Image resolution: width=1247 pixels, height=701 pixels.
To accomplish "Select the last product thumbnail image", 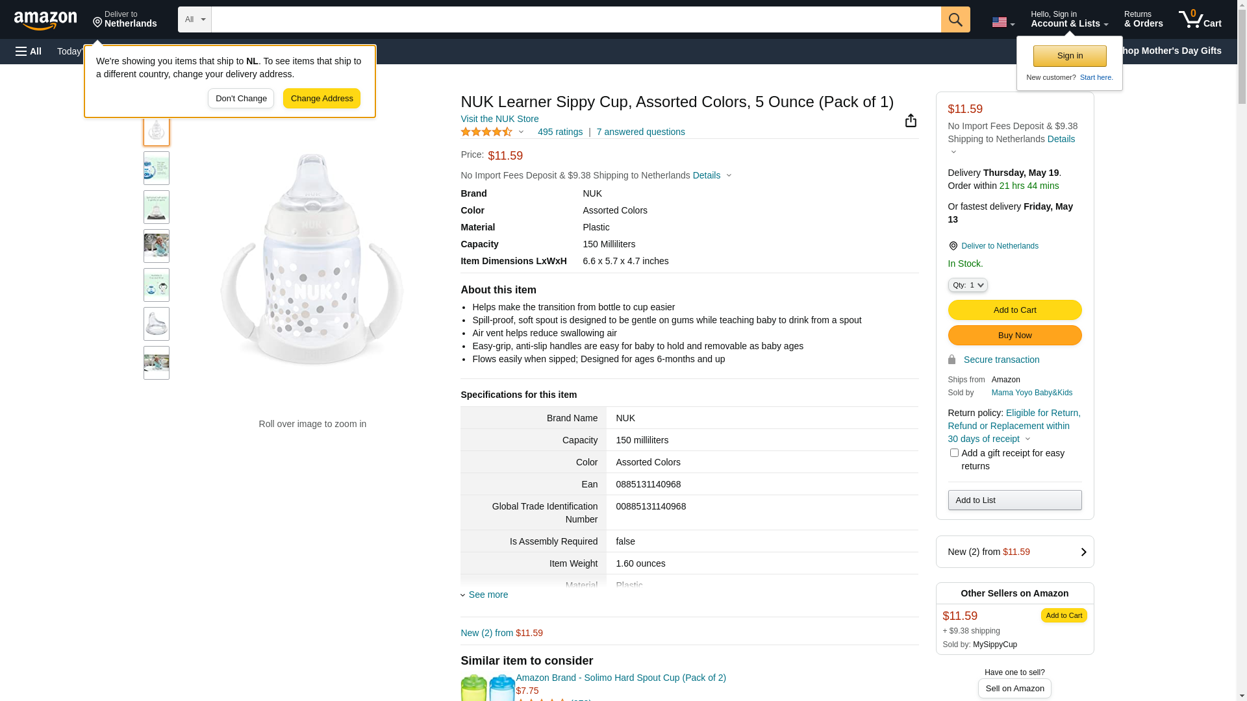I will 157,363.
